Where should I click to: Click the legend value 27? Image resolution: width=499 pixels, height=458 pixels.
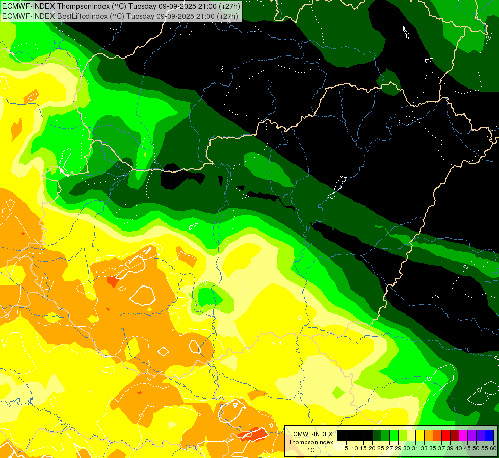point(389,448)
